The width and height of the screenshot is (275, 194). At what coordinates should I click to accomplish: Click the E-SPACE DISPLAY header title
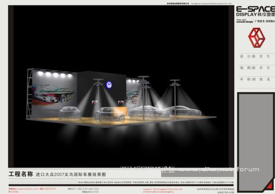[256, 11]
